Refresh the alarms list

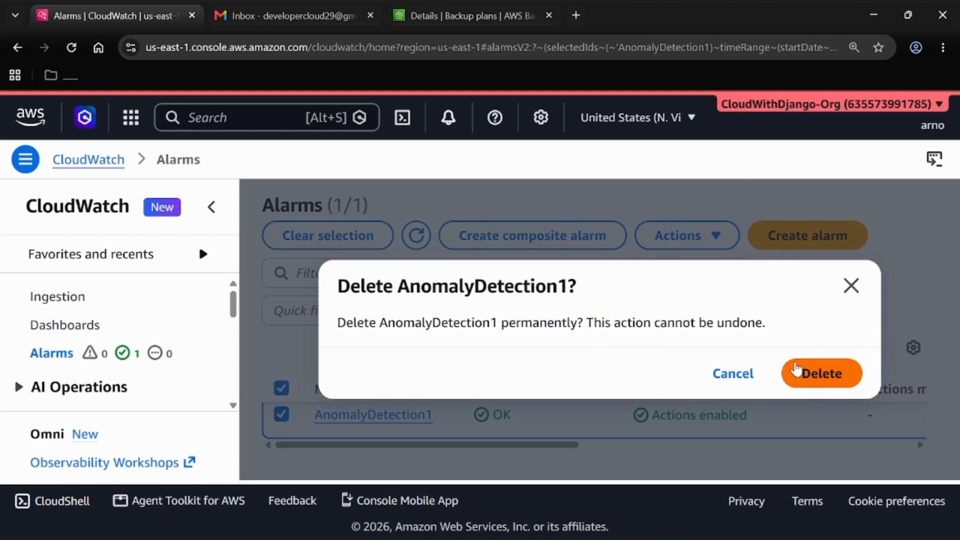coord(416,235)
